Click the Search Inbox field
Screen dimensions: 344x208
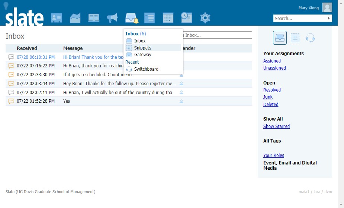[217, 35]
